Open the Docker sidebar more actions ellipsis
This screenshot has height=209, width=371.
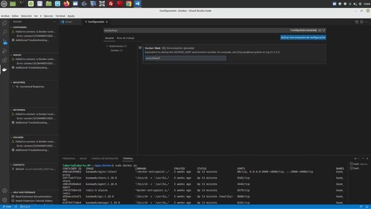coord(54,22)
